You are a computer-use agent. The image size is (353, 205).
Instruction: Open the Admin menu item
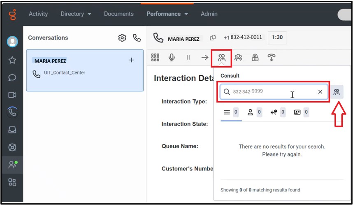[x=209, y=14]
